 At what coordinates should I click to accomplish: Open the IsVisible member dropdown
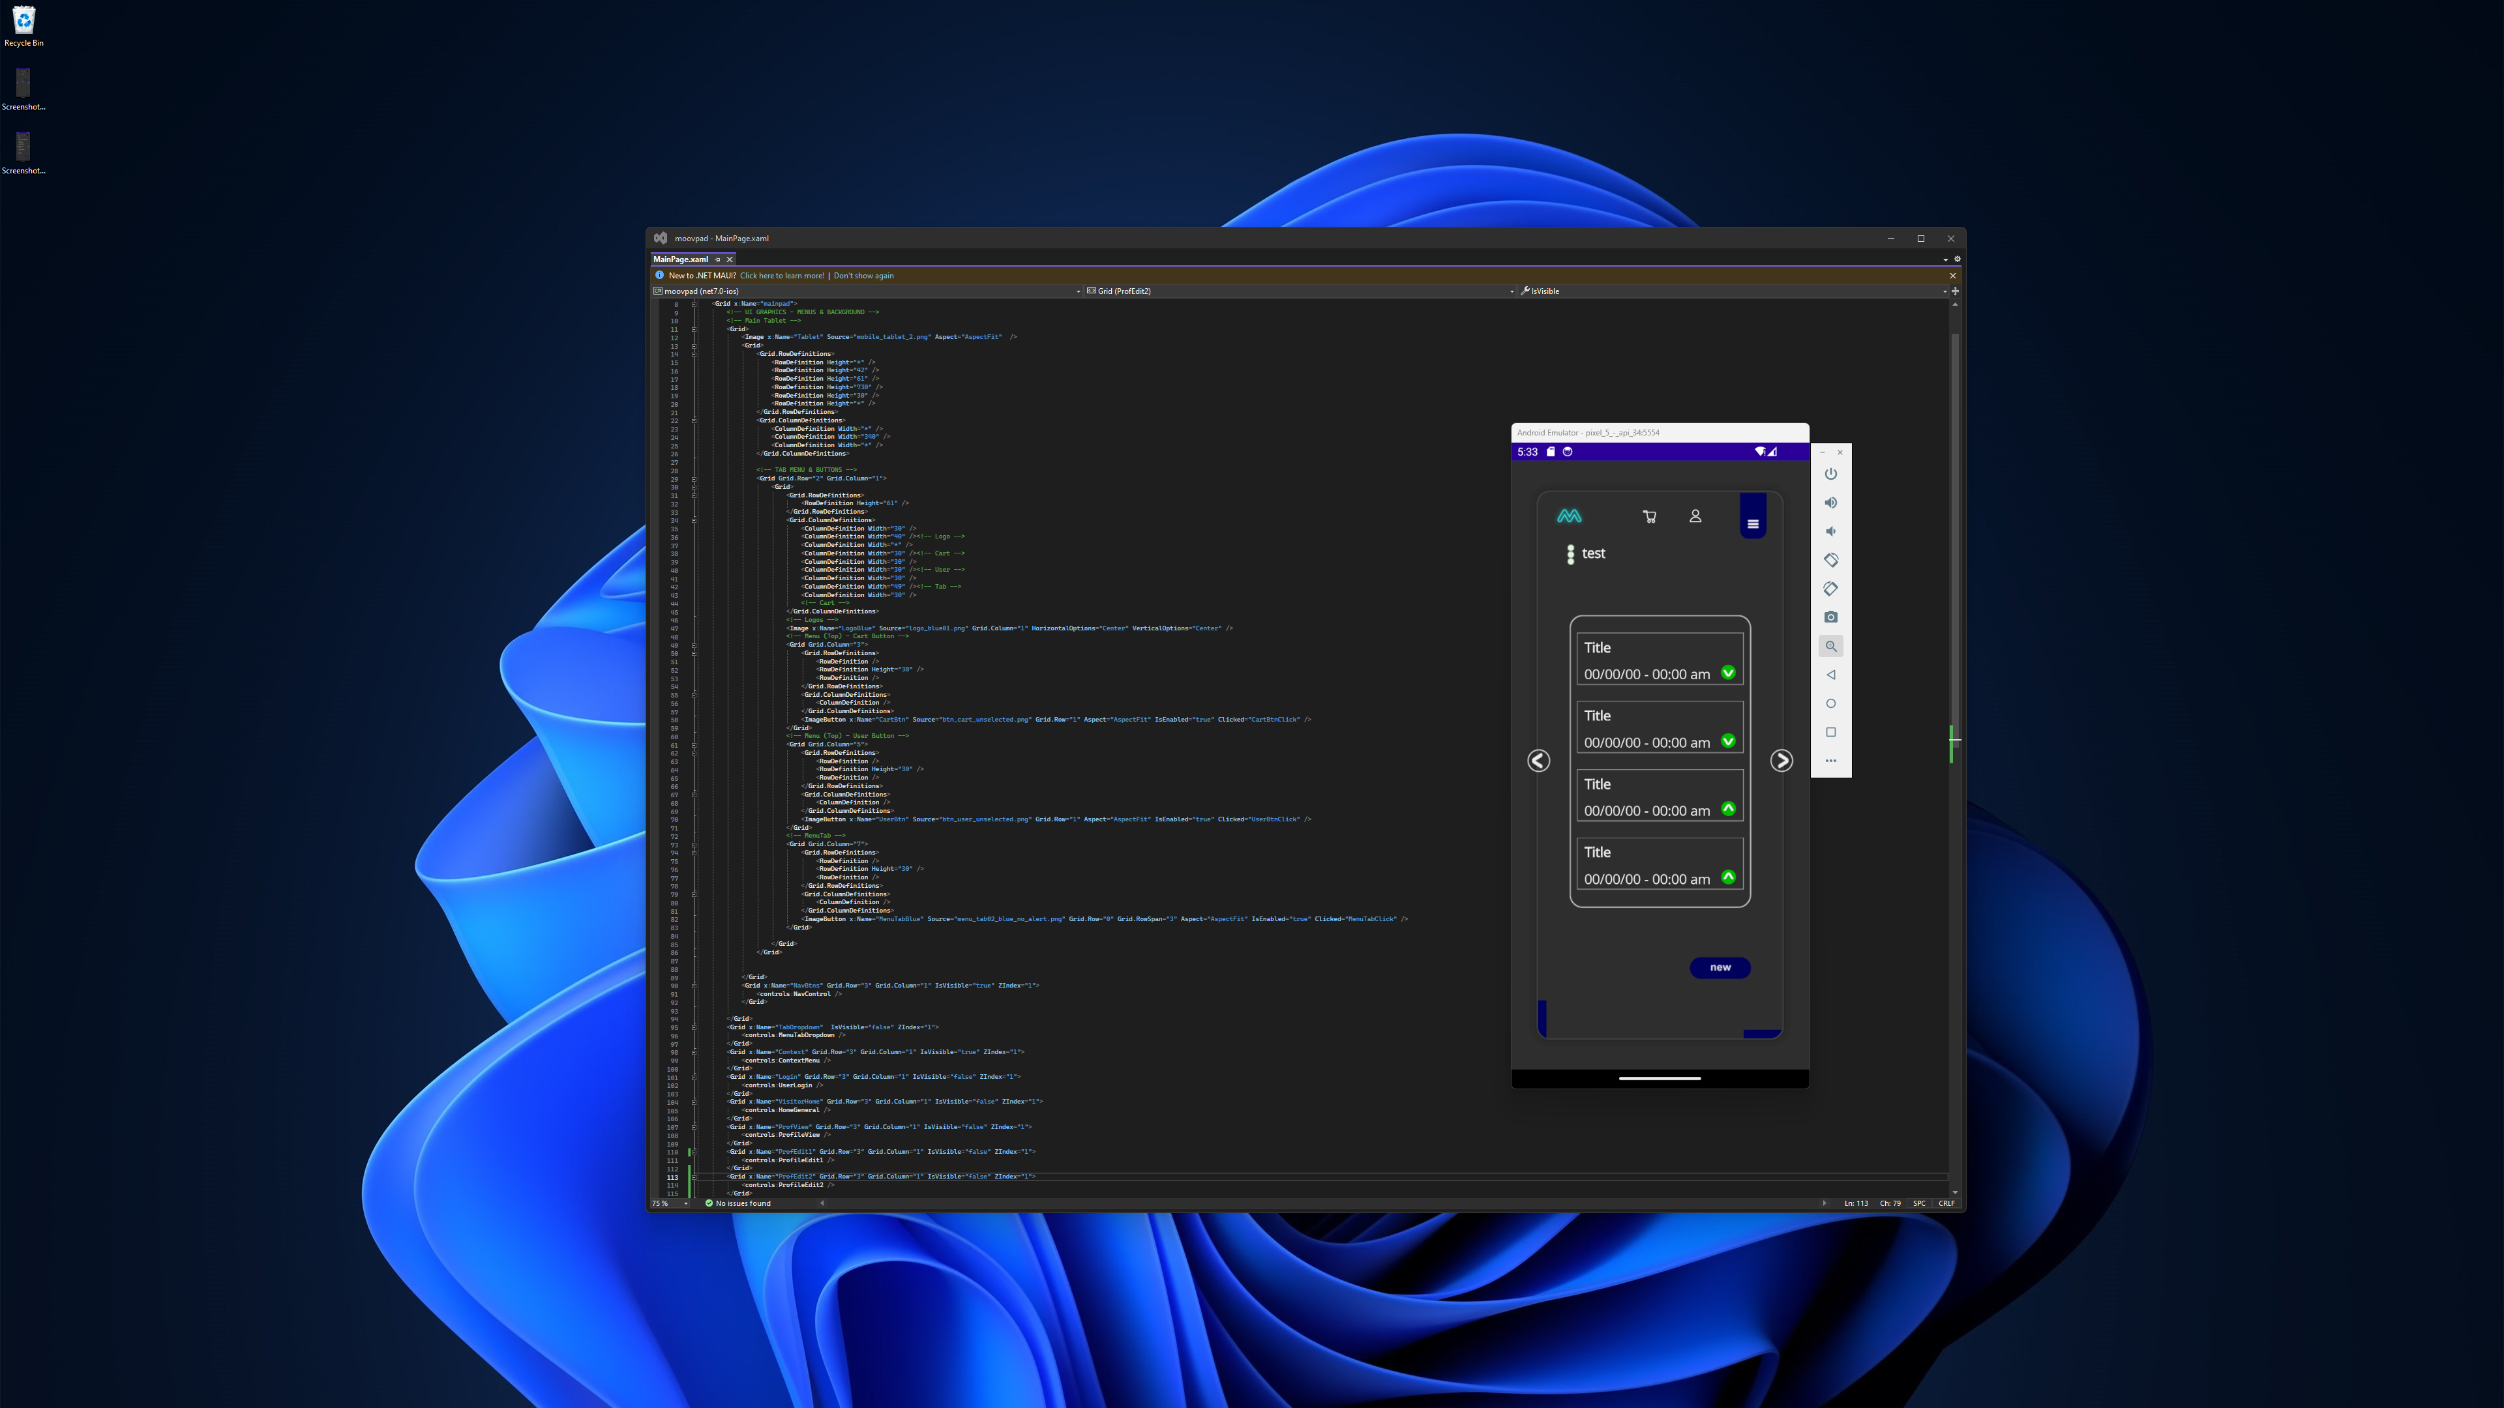point(1733,291)
